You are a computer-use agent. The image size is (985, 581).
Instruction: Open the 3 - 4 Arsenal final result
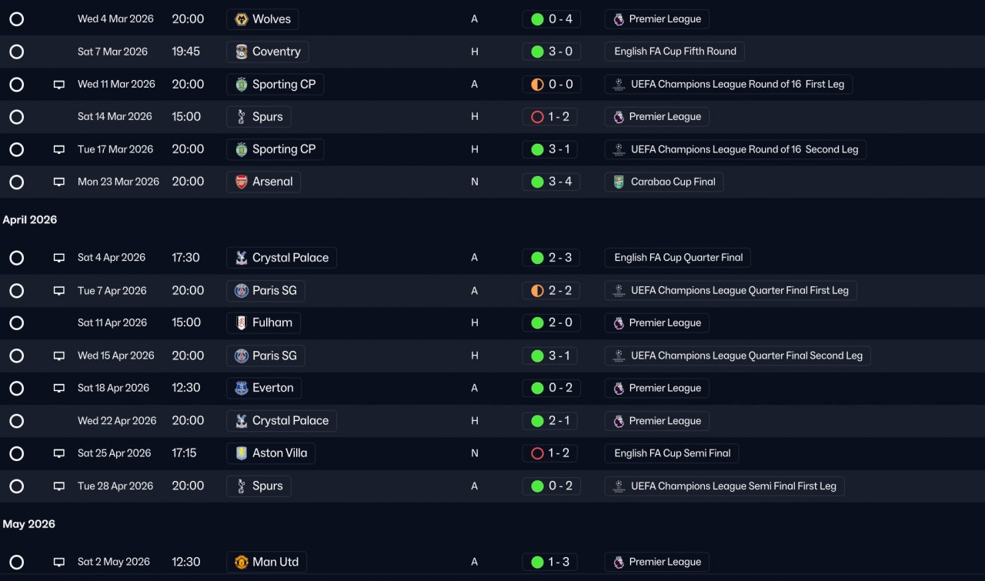[551, 182]
